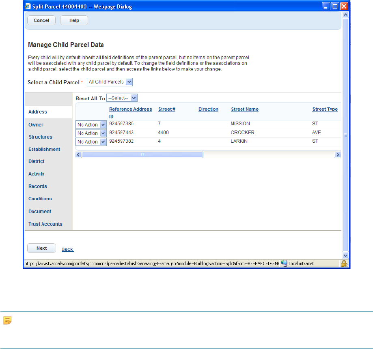Image resolution: width=373 pixels, height=349 pixels.
Task: Click the horizontal table scrollbar thumb
Action: (x=142, y=155)
